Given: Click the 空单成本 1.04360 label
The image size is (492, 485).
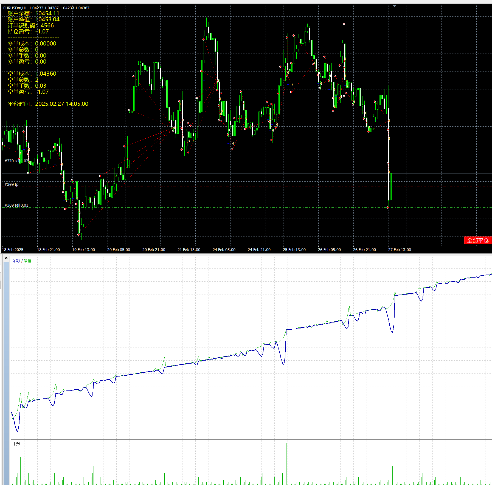Looking at the screenshot, I should point(32,74).
